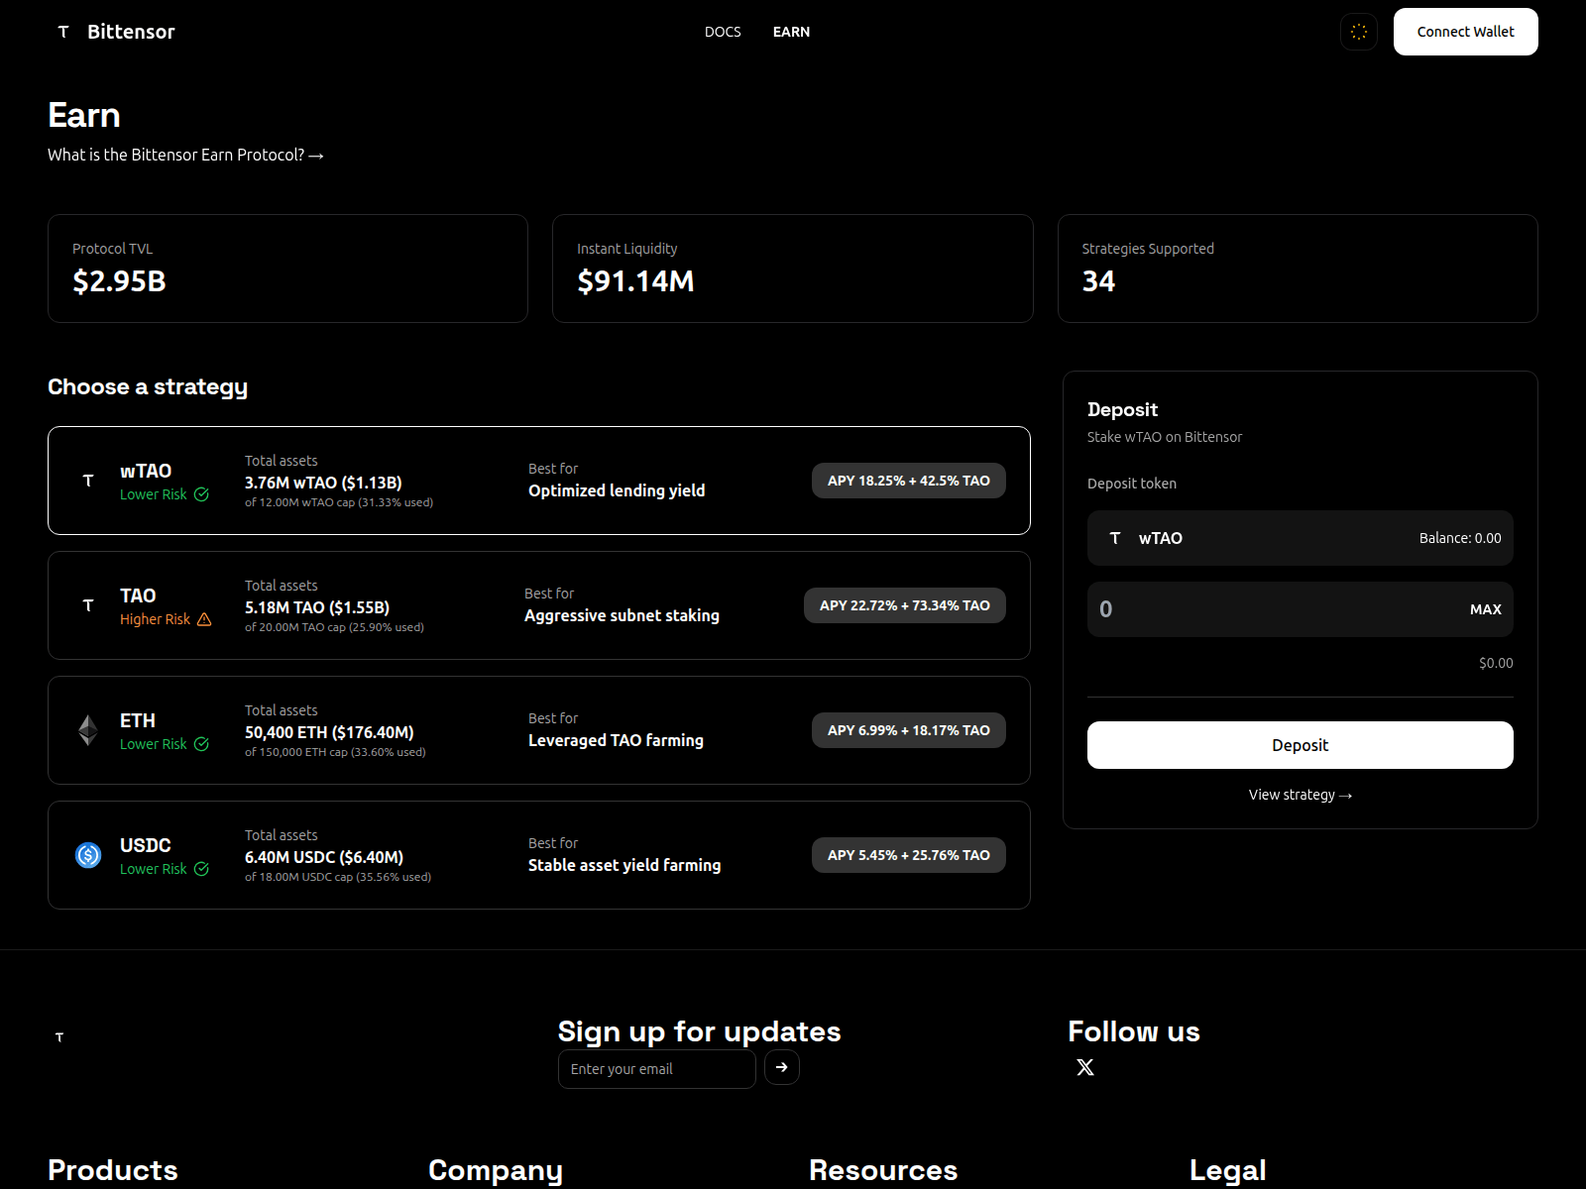Click the Bittensor logo icon in header

tap(63, 32)
